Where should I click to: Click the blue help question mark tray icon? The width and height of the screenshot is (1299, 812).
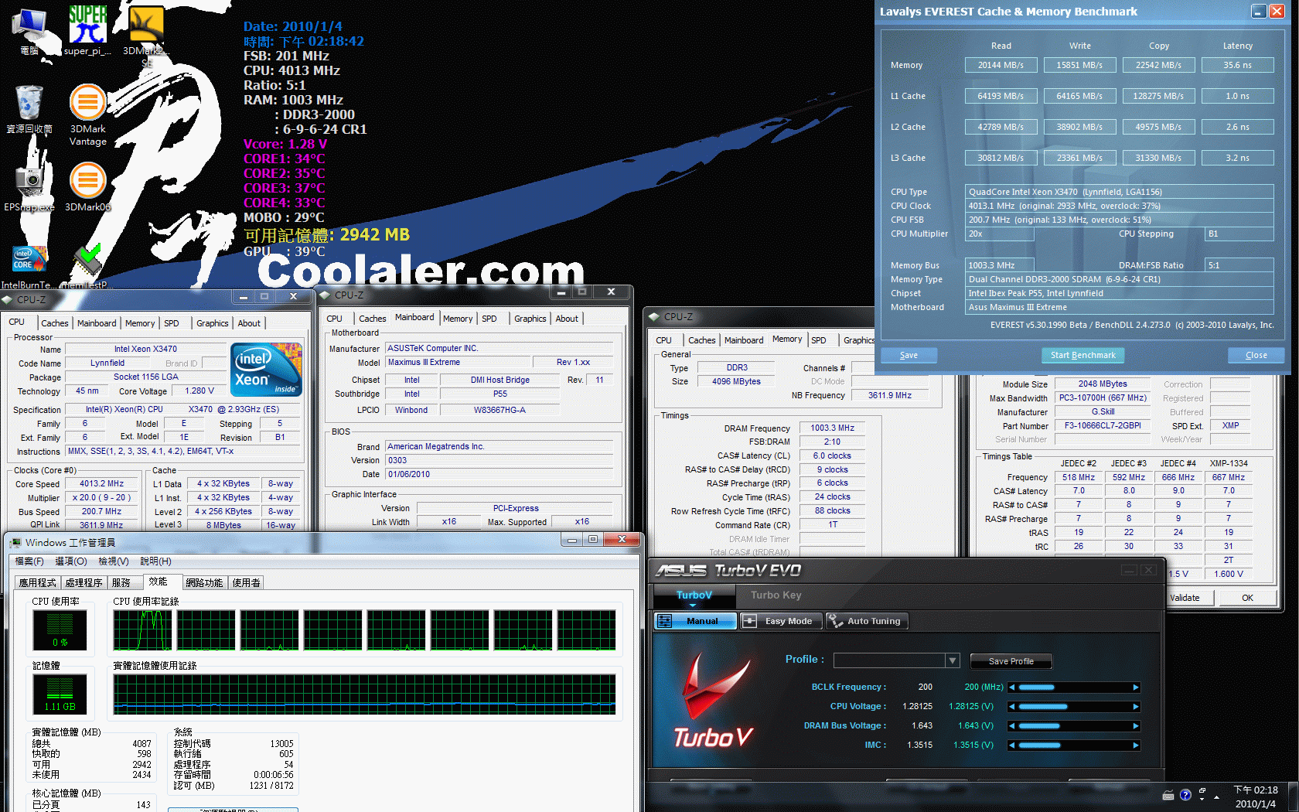[x=1185, y=795]
